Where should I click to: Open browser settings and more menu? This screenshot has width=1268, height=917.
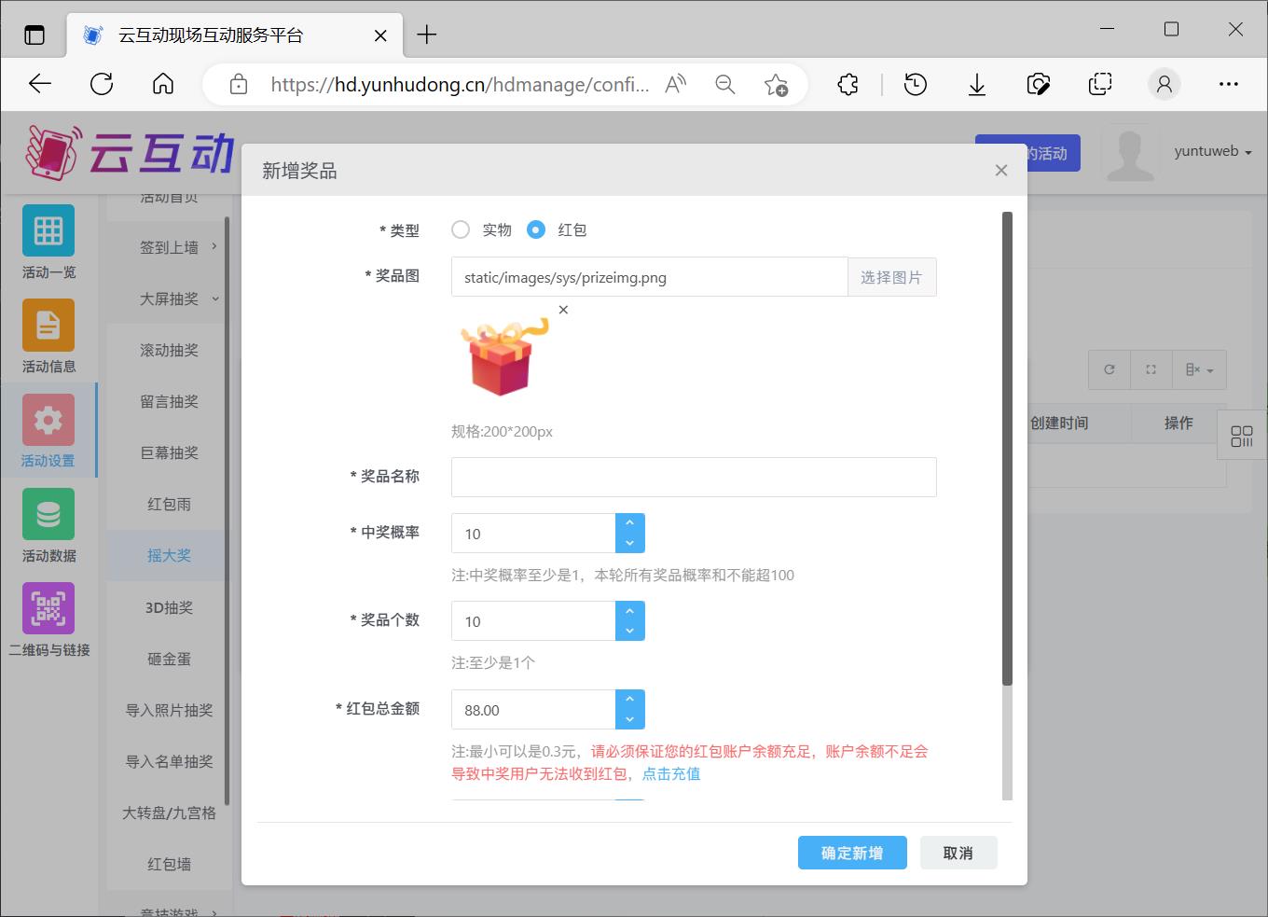[x=1229, y=84]
